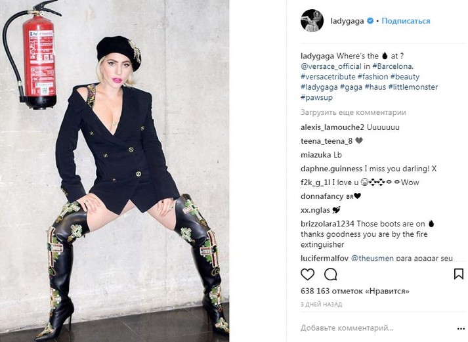Click the post photo of the woman in a beret
This screenshot has width=468, height=342.
point(115,171)
